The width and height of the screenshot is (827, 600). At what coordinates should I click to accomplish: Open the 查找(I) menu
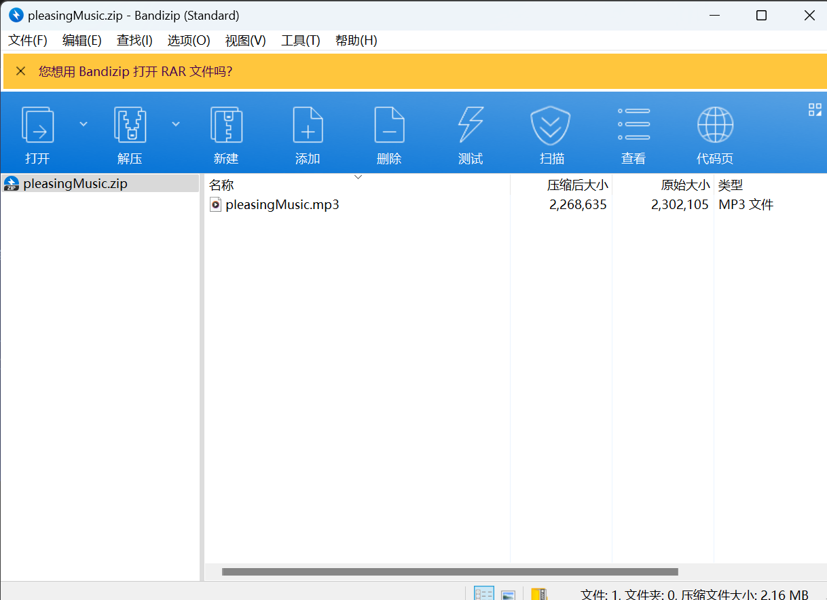point(134,40)
